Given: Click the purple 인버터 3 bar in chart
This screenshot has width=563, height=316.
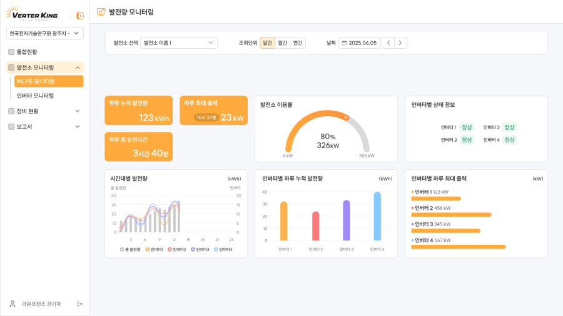Looking at the screenshot, I should pyautogui.click(x=346, y=220).
